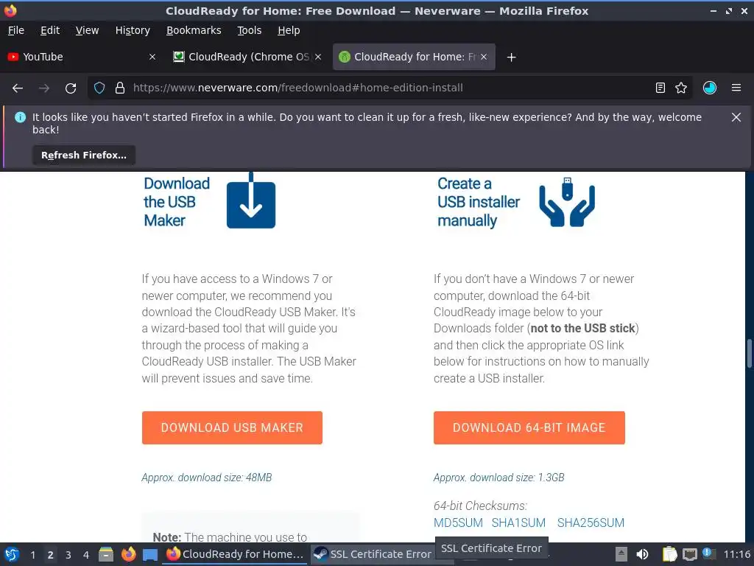Activate CloudReady for Home taskbar window button
The image size is (754, 566).
point(235,554)
